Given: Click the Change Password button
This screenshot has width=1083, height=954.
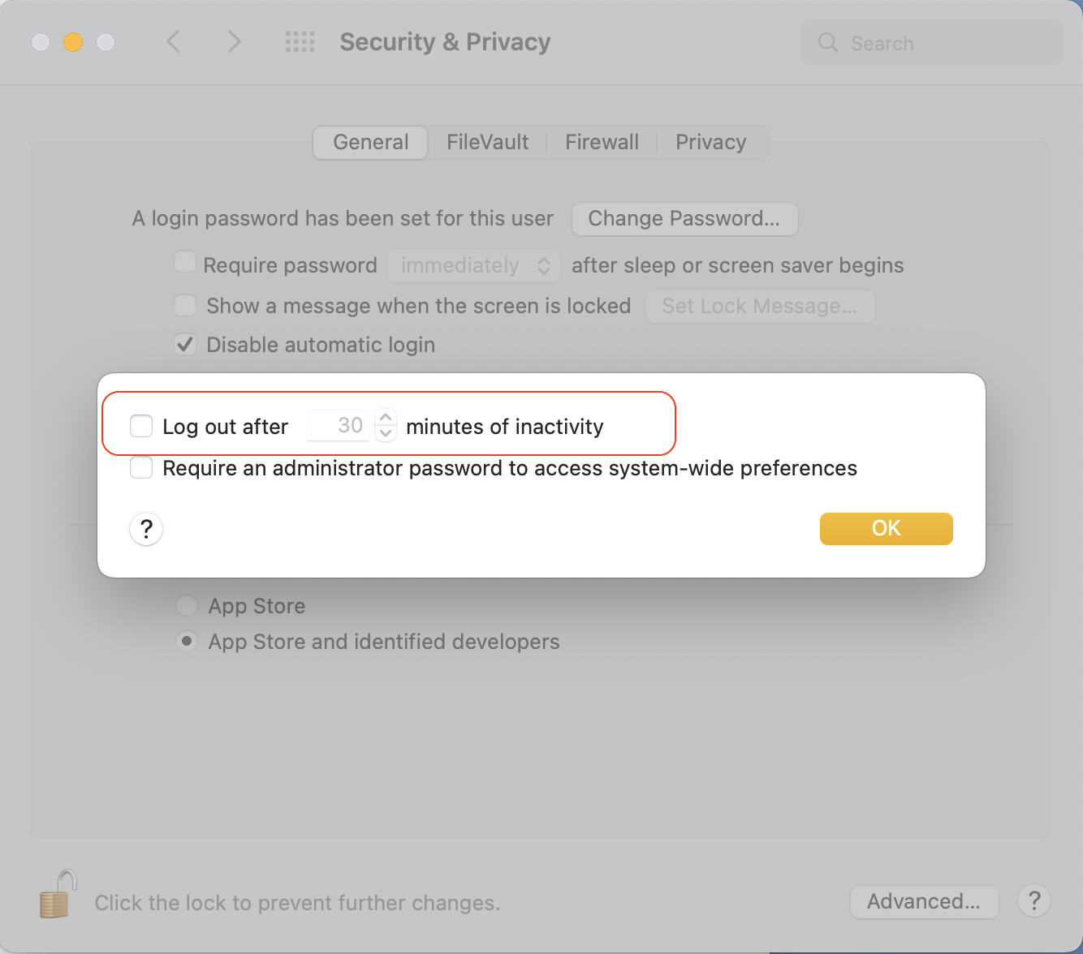Looking at the screenshot, I should [x=684, y=218].
